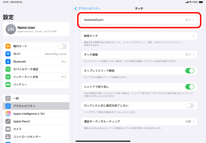
Task: Open モバイルデータ通信 icon
Action: pos(8,69)
